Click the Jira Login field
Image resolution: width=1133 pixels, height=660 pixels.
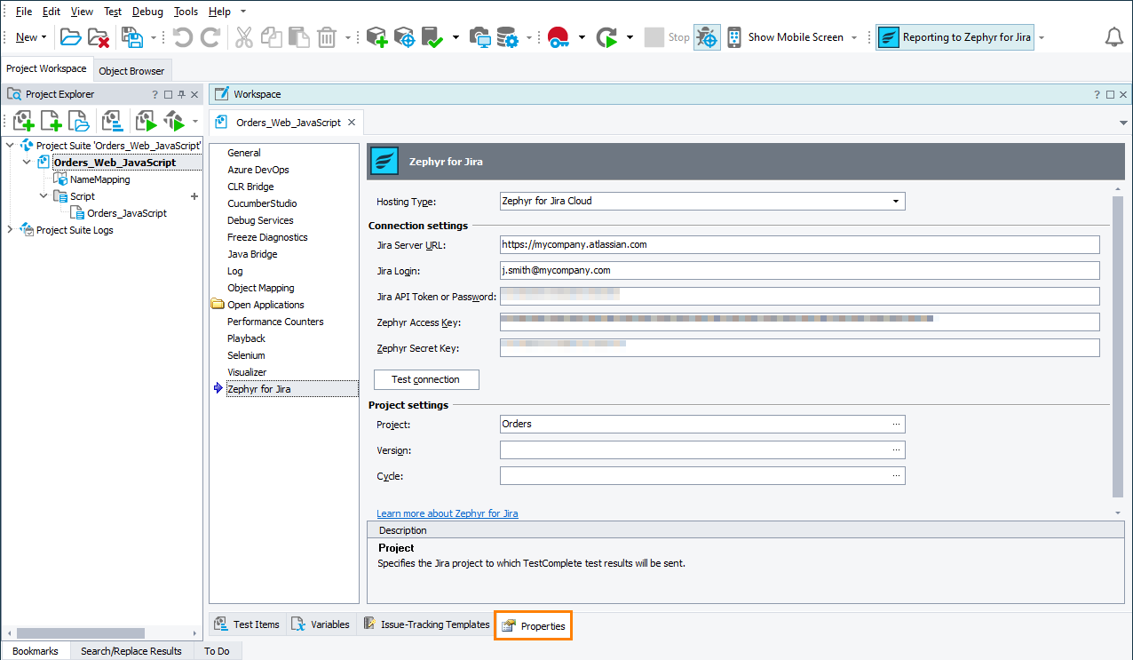[x=800, y=270]
